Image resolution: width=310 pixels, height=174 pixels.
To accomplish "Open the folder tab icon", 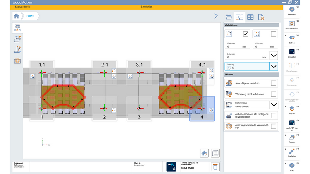I will [228, 17].
